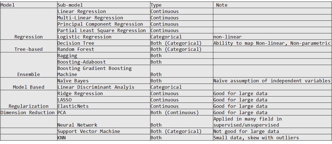Image resolution: width=332 pixels, height=144 pixels.
Task: Select the Sub-model header cell
Action: (104, 5)
